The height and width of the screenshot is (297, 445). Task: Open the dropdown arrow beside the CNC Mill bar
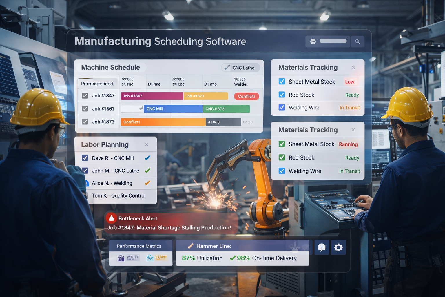pyautogui.click(x=141, y=109)
